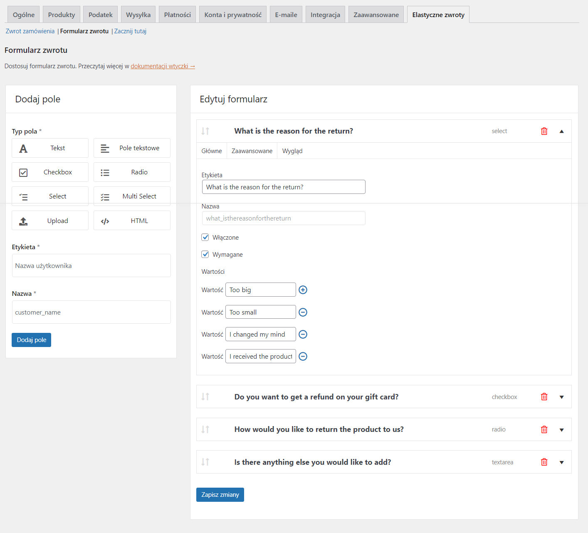588x533 pixels.
Task: Delete the return the product field
Action: point(544,429)
